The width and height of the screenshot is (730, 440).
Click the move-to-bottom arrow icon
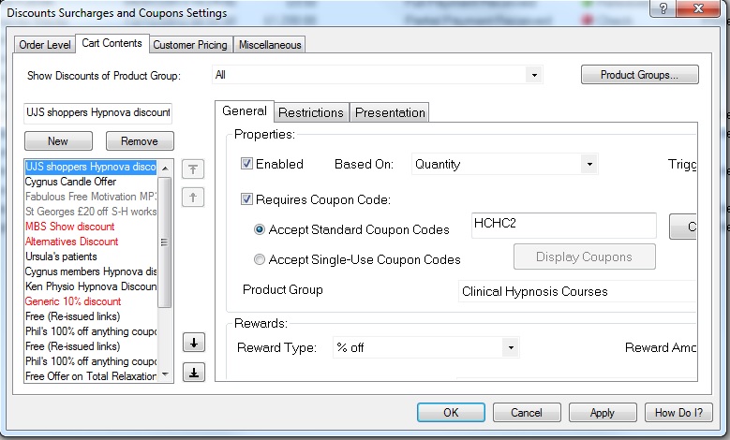tap(192, 372)
